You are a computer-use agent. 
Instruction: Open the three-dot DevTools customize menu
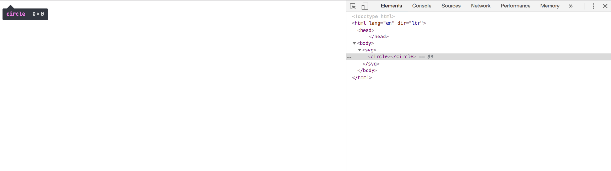pyautogui.click(x=593, y=6)
